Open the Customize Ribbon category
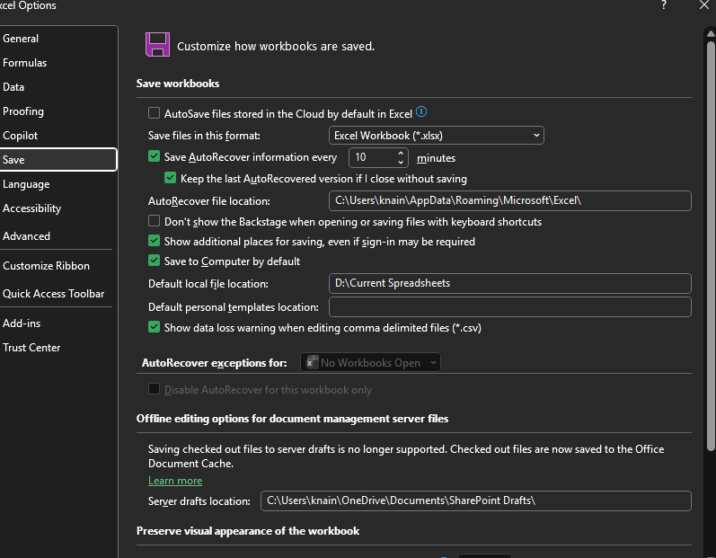Image resolution: width=716 pixels, height=558 pixels. [x=58, y=265]
